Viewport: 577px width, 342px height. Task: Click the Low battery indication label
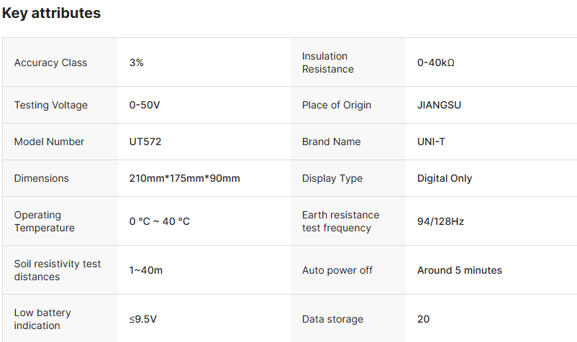point(42,319)
